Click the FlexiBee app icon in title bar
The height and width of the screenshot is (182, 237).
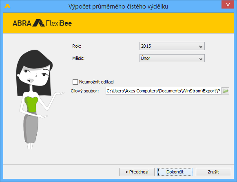(x=7, y=6)
